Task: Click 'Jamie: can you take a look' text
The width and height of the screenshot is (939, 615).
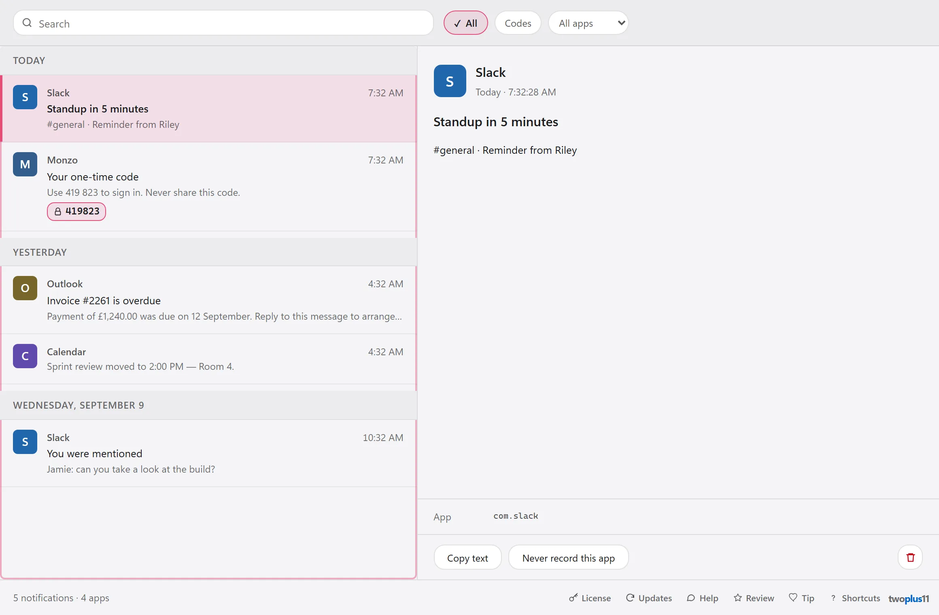Action: coord(131,469)
